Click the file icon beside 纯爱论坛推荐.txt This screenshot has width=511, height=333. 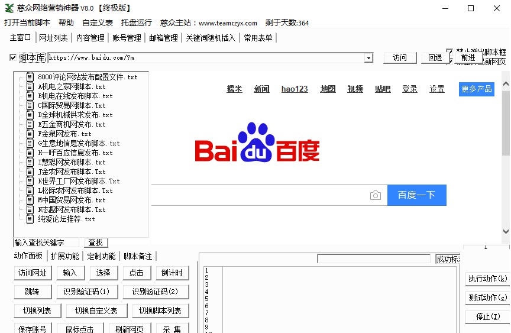[30, 219]
